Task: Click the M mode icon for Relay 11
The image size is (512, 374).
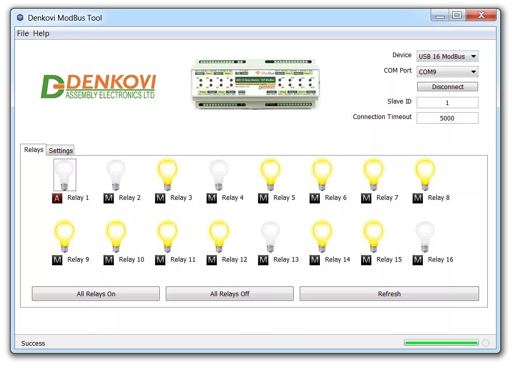Action: click(x=160, y=260)
